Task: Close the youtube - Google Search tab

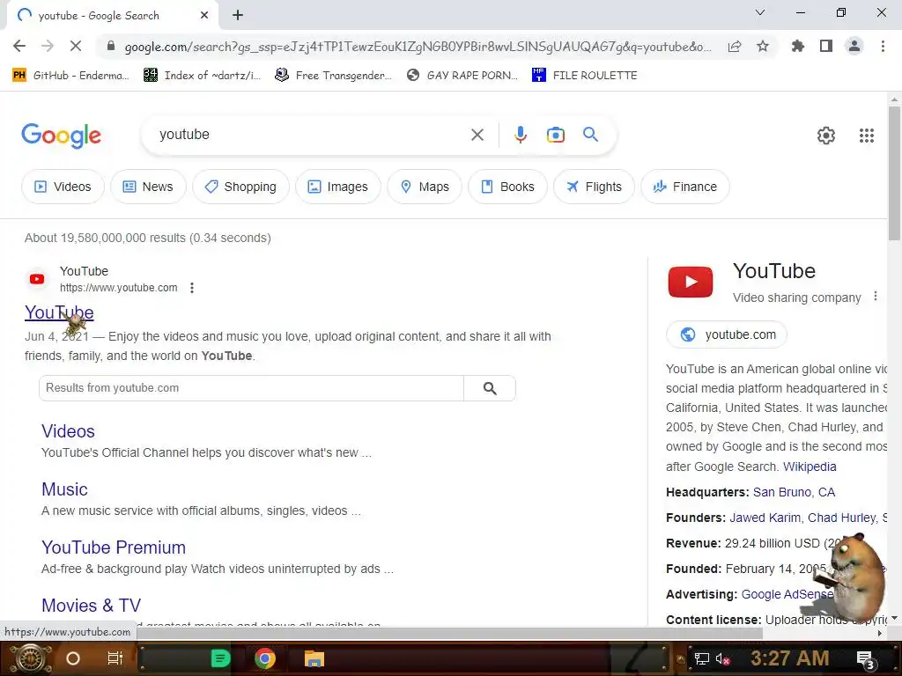Action: coord(204,16)
